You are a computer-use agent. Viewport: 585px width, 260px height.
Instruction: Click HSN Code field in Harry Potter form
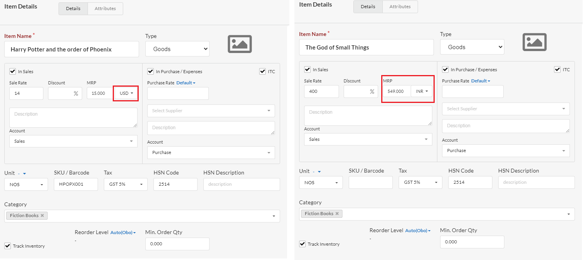tap(175, 184)
